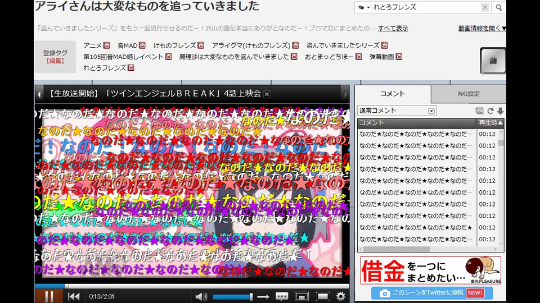Click the 編集 tag edit link
Screen dimensions: 540x303
pos(55,61)
